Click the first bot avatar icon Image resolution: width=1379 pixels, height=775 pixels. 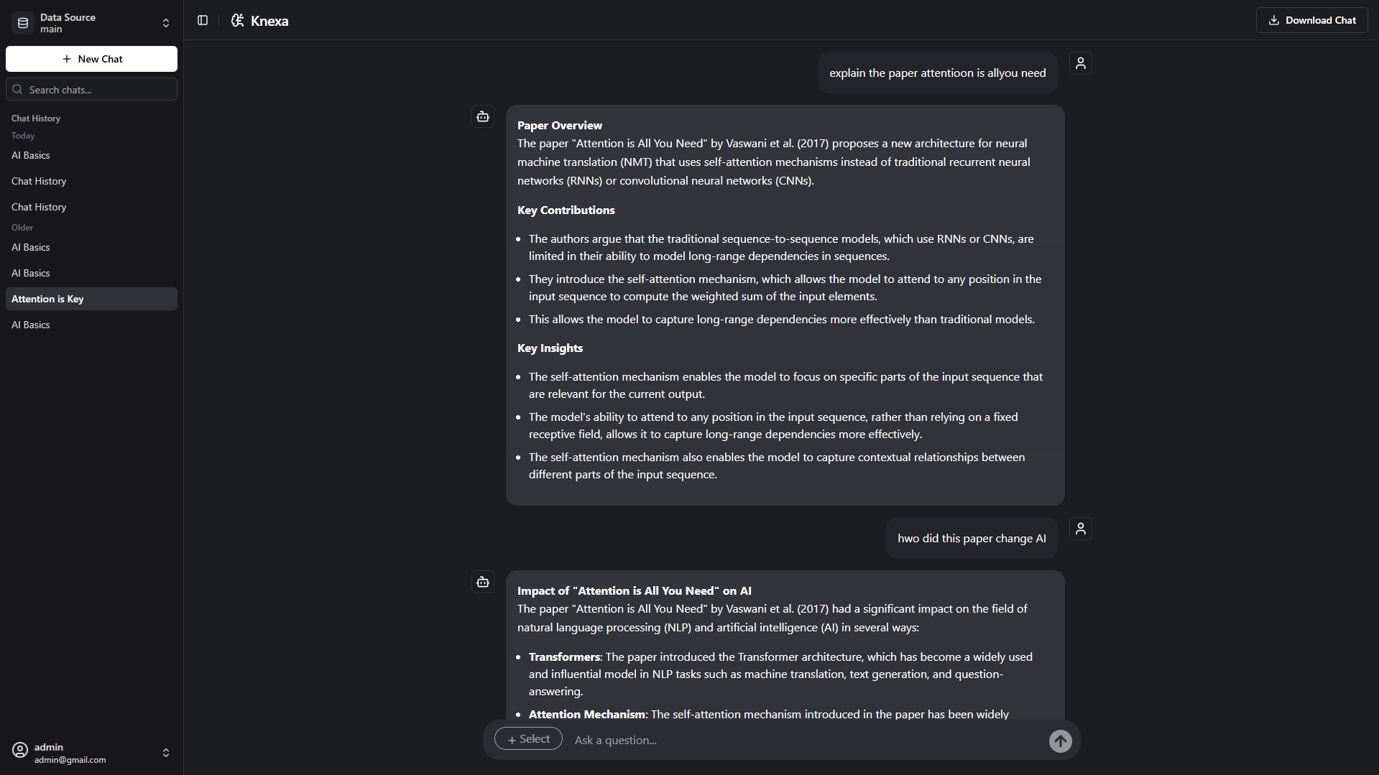click(x=483, y=116)
